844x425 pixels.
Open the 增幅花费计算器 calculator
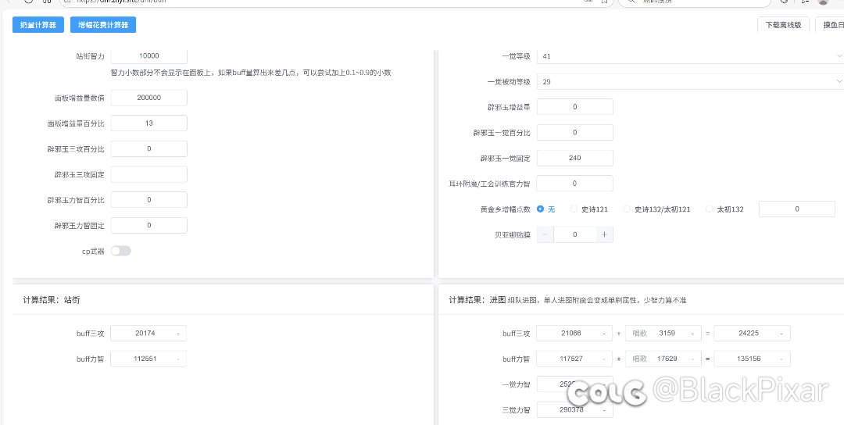click(103, 25)
